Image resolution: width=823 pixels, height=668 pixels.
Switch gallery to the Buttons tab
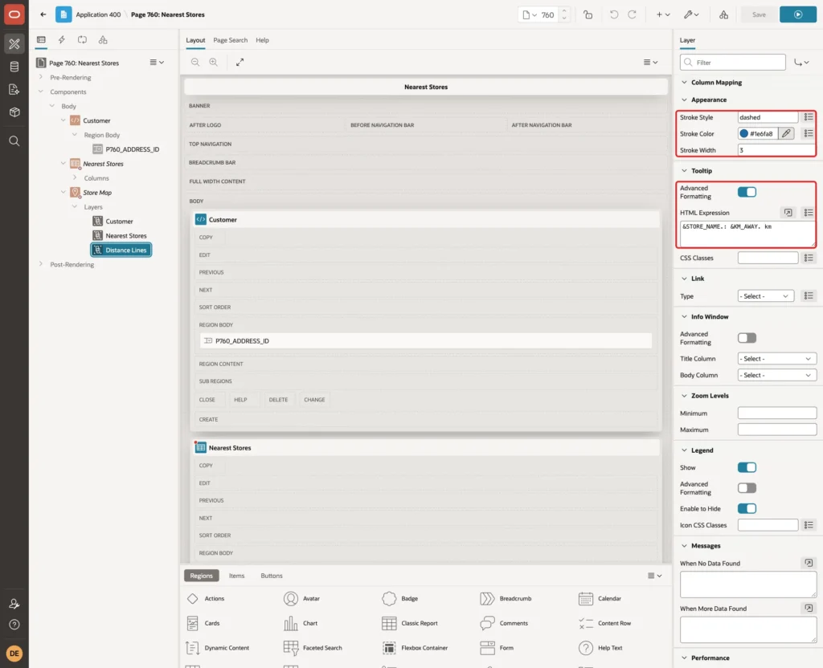tap(272, 576)
